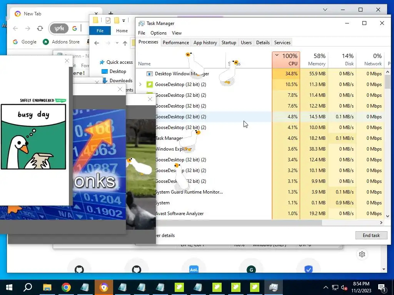Click File Explorer Back arrow
Viewport: 394px width, 295px height.
(97, 43)
